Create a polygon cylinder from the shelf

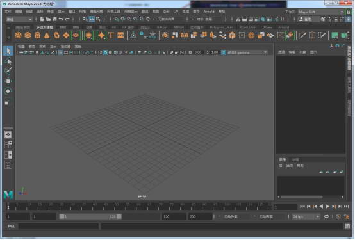click(x=37, y=35)
